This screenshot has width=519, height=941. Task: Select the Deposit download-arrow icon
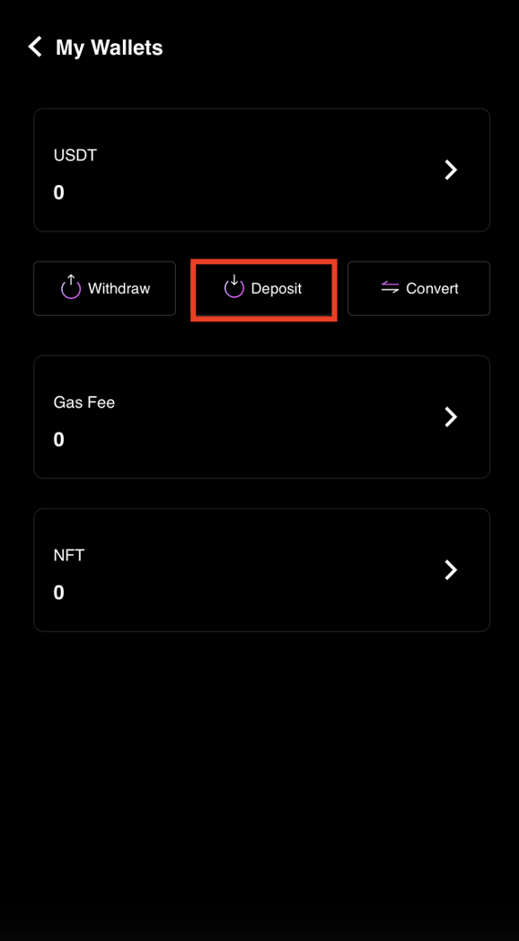pos(233,288)
